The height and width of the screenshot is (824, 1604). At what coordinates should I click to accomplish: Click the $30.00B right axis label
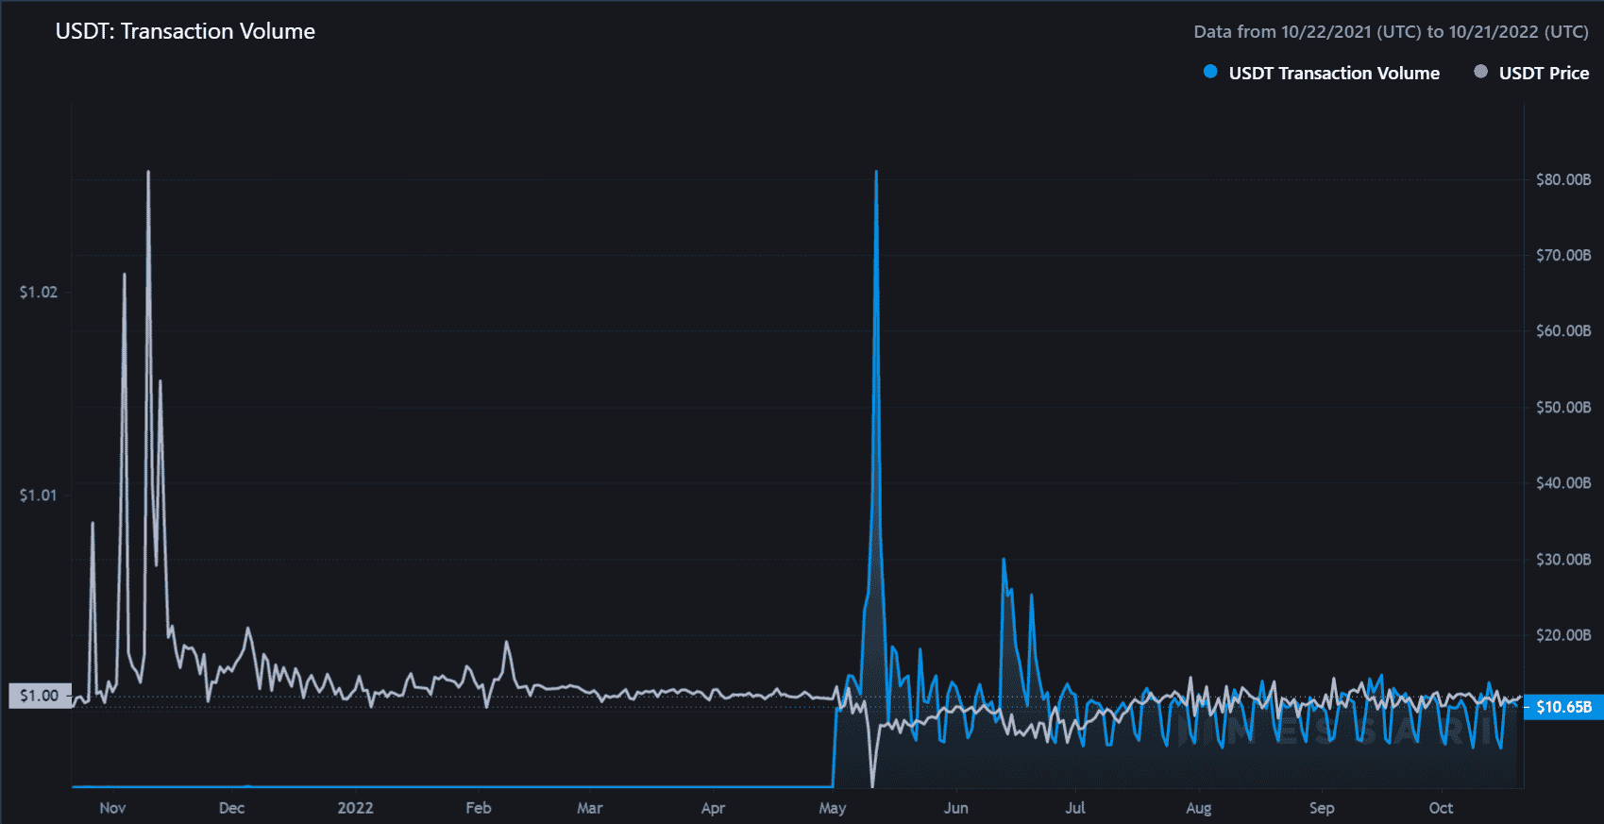tap(1563, 559)
